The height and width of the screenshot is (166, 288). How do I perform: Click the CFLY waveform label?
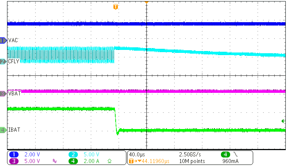tap(14, 61)
